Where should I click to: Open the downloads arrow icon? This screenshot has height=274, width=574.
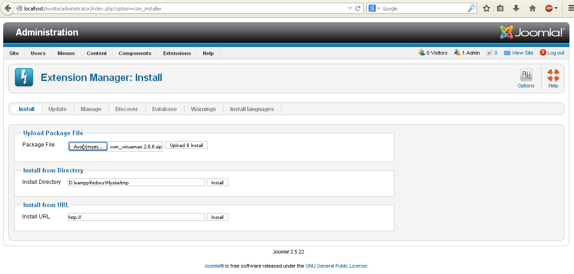[516, 8]
